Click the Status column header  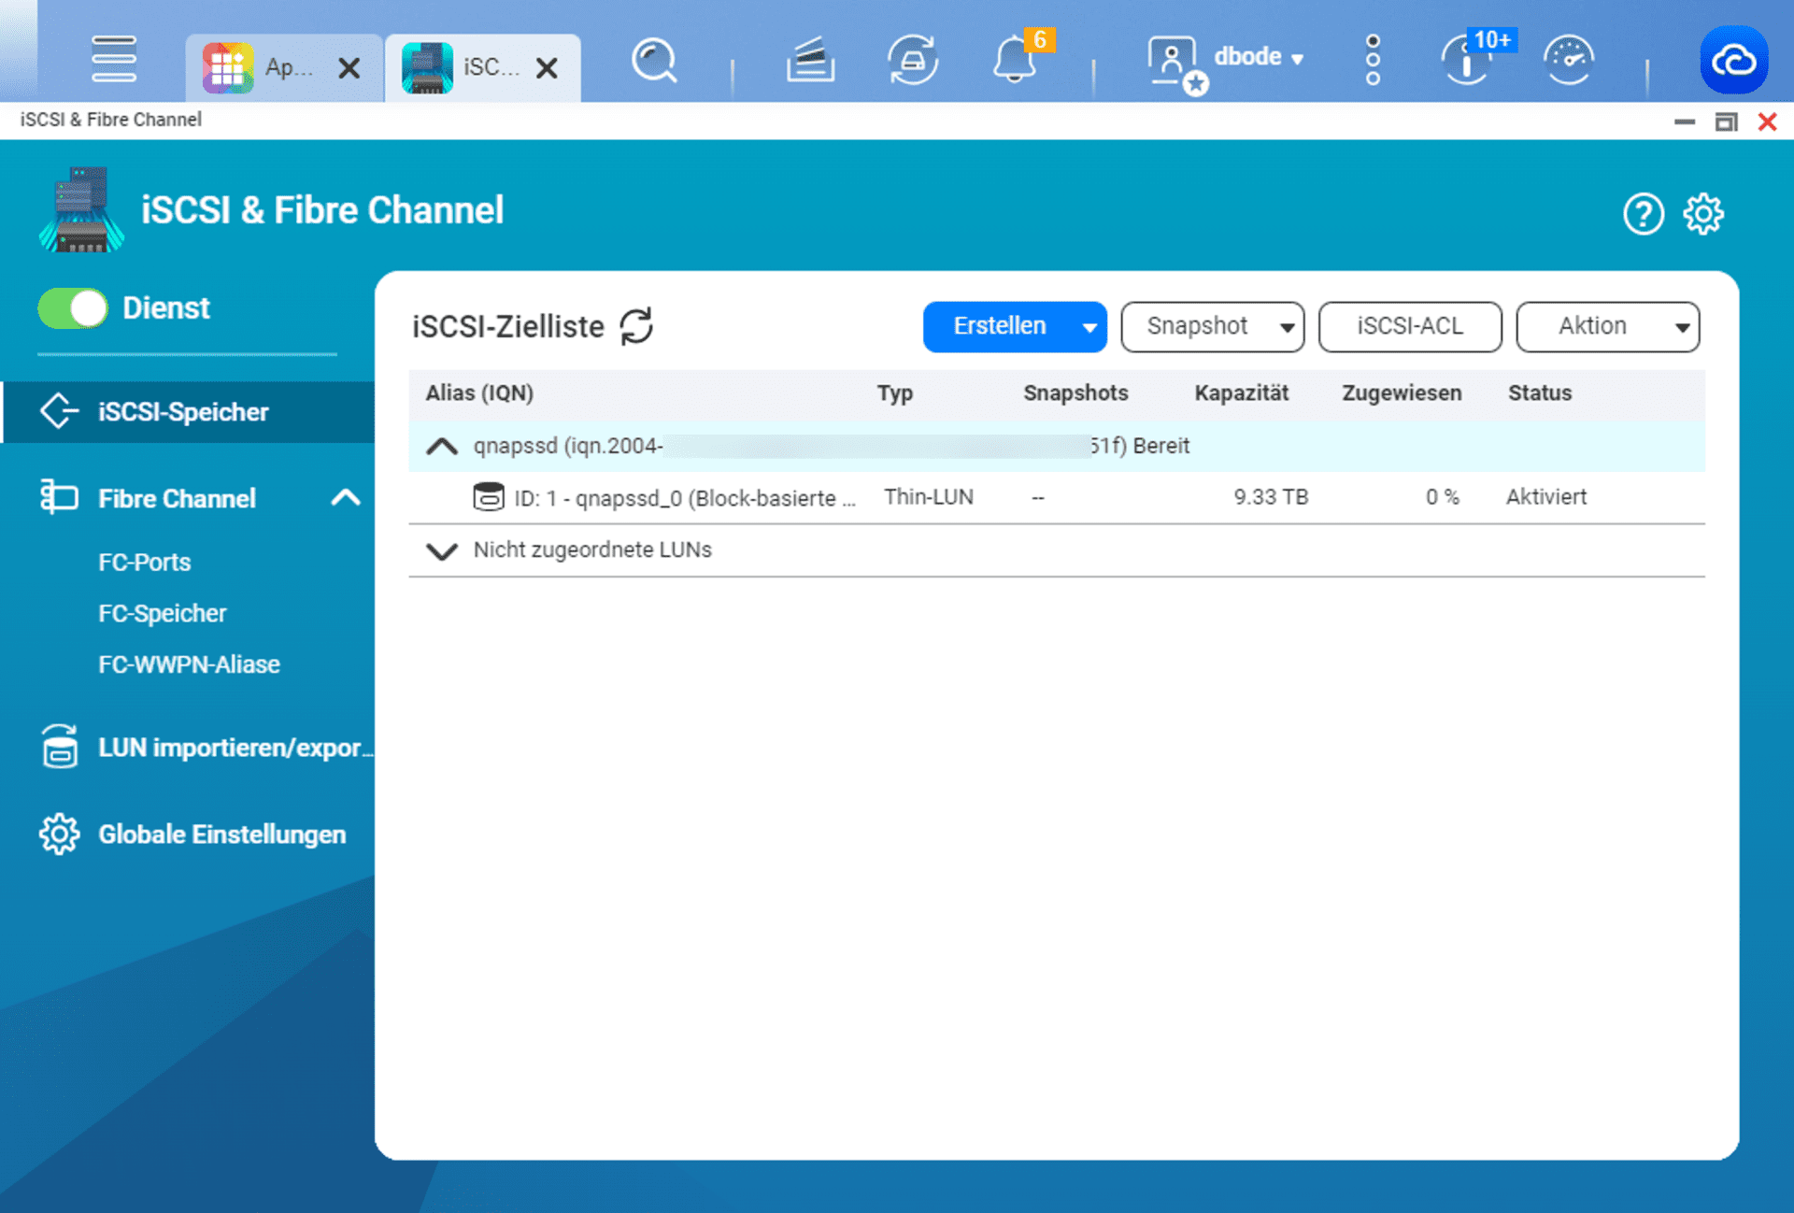pyautogui.click(x=1539, y=393)
